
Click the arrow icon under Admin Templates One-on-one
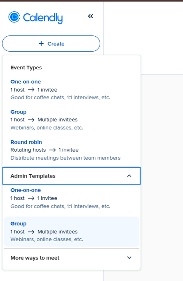coord(31,198)
